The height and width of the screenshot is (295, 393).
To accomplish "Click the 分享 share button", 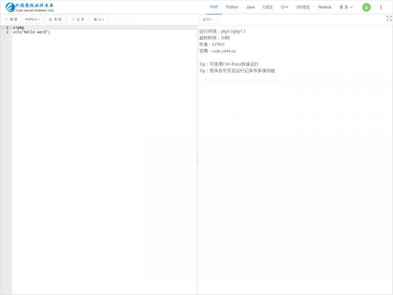I will pyautogui.click(x=78, y=19).
